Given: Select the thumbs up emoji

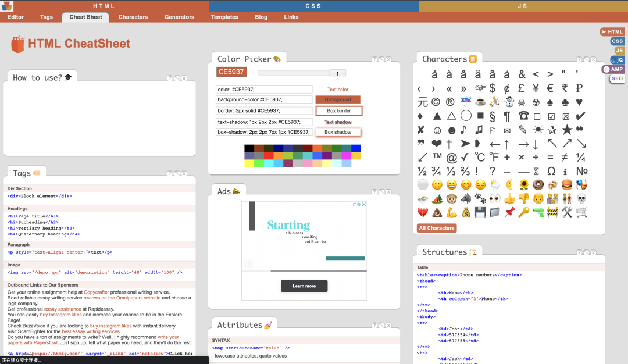Looking at the screenshot, I should (509, 198).
